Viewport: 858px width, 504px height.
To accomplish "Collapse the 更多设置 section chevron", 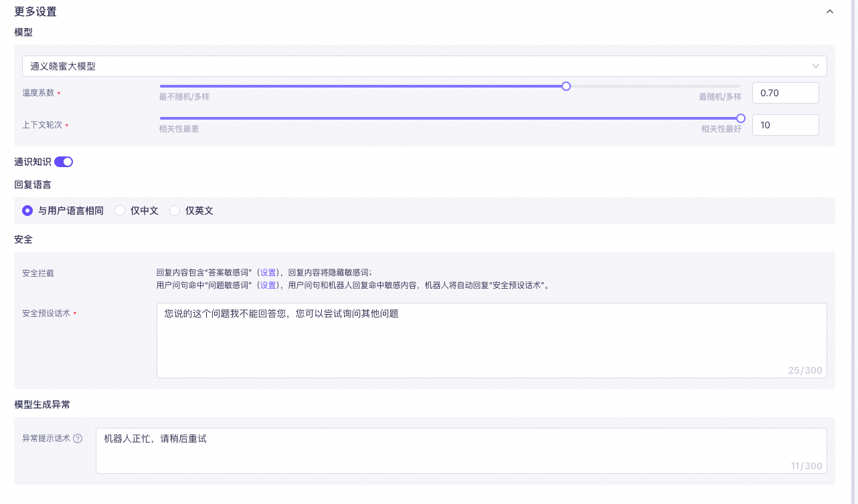I will (830, 11).
